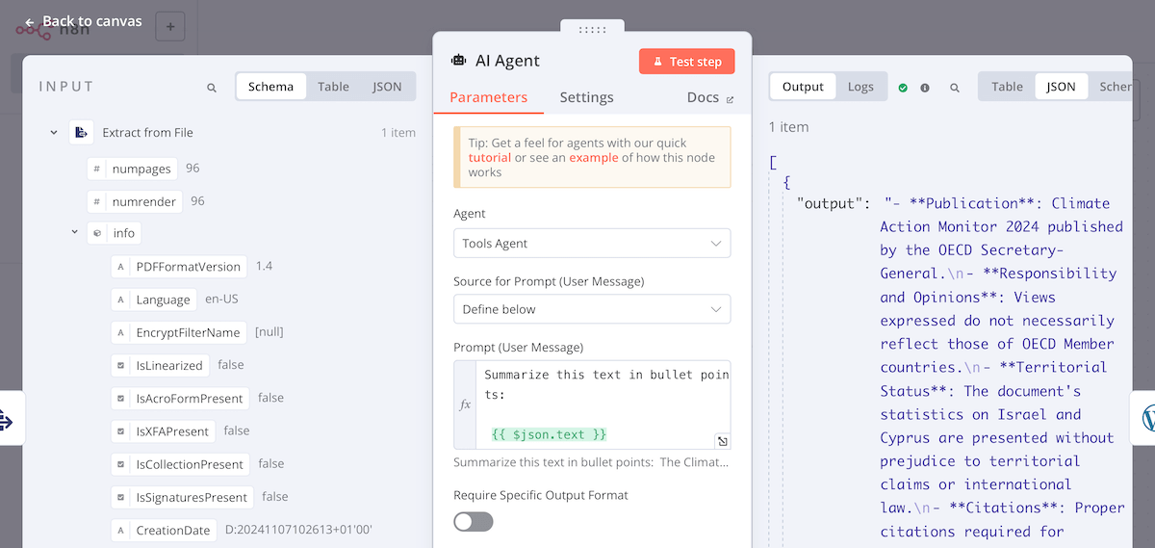Show output as Table
This screenshot has height=548, width=1155.
click(x=1007, y=87)
